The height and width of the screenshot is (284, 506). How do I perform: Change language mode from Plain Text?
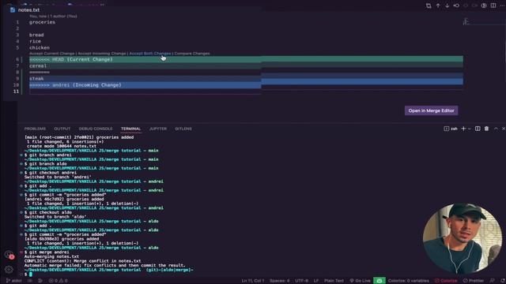pos(334,281)
